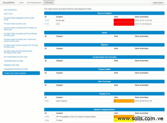The image size is (167, 123).
Task: Open the Risk Dashboard report link
Action: pyautogui.click(x=10, y=10)
